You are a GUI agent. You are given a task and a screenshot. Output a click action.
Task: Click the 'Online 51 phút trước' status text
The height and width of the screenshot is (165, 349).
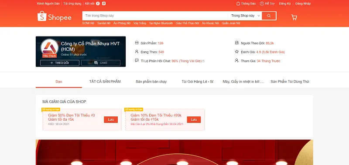(x=74, y=54)
